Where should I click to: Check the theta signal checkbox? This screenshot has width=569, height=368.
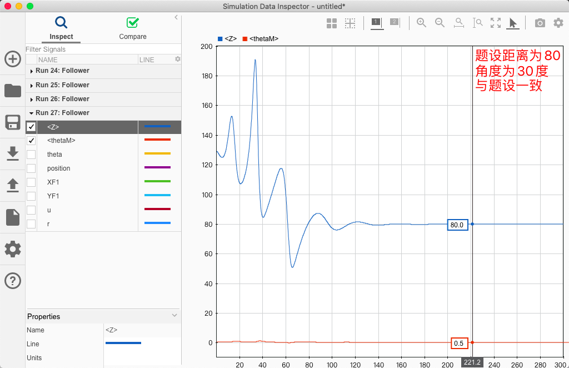31,154
